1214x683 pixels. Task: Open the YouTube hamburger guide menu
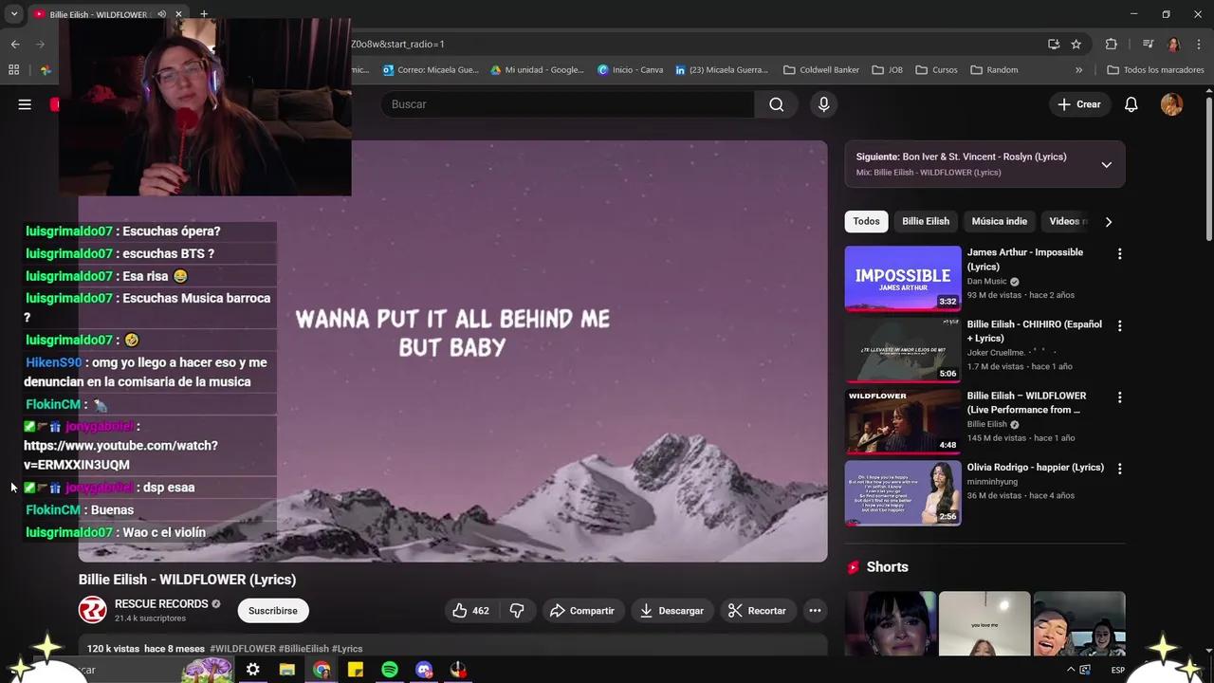25,104
